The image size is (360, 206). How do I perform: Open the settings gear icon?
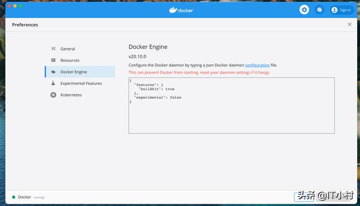pyautogui.click(x=304, y=10)
